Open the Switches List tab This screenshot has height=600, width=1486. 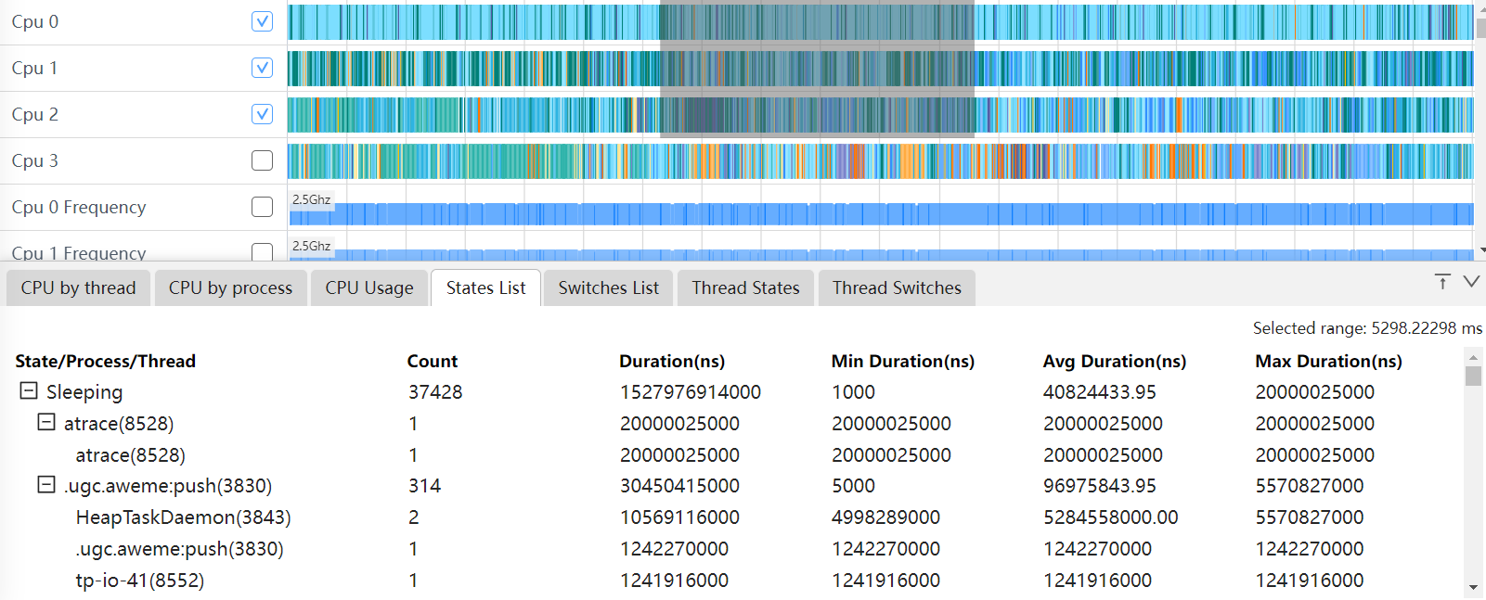click(608, 288)
